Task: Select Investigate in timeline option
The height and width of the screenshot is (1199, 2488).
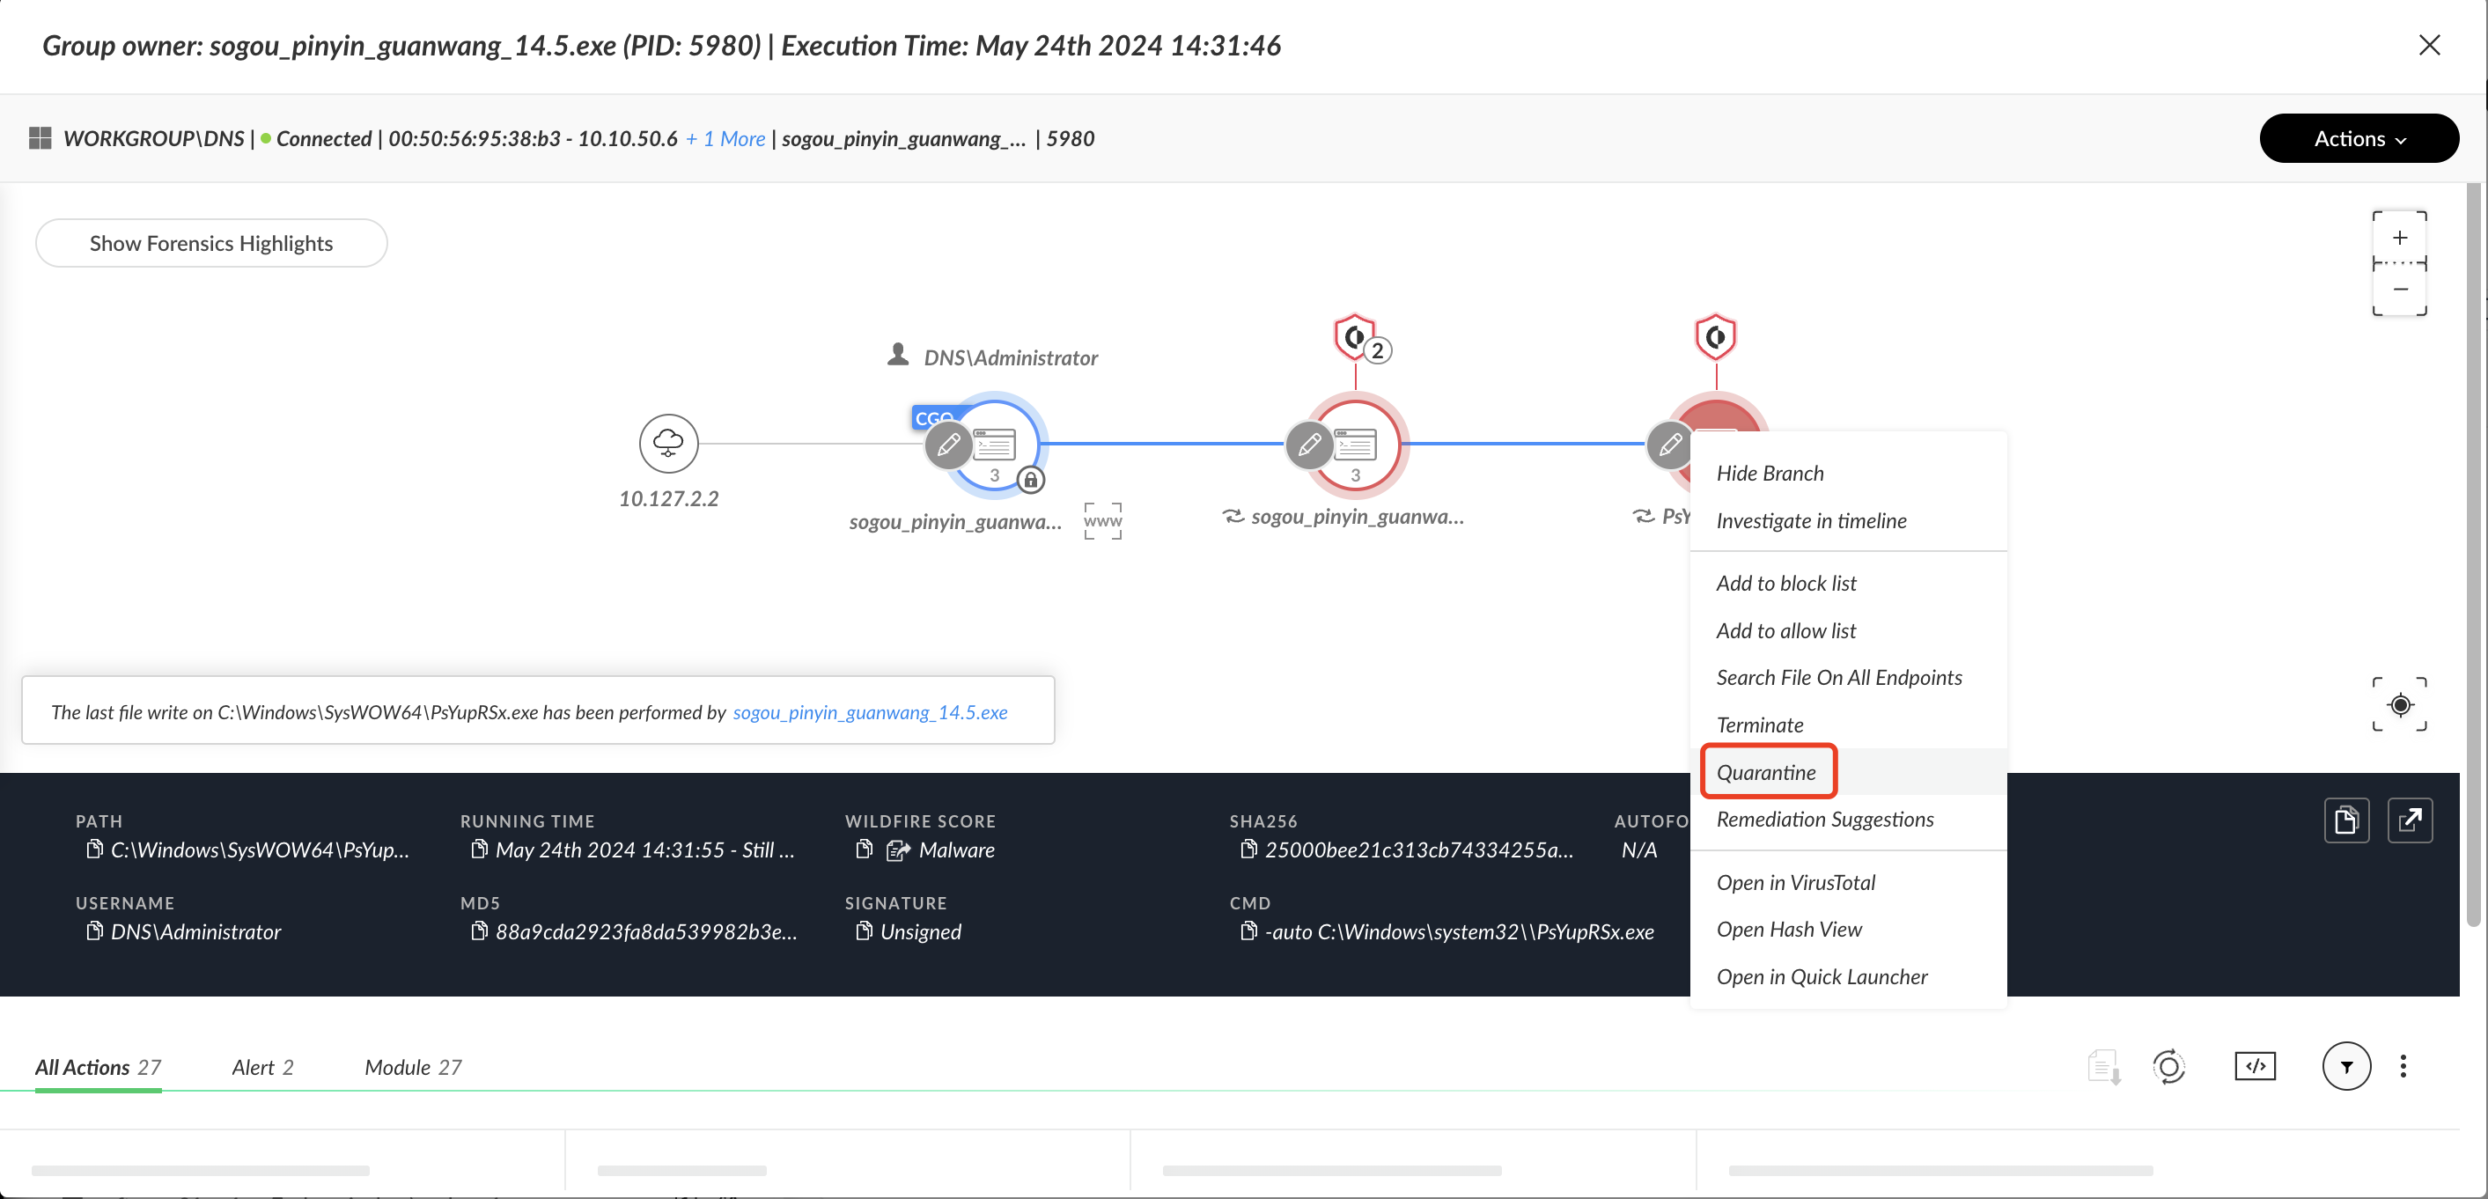Action: [x=1812, y=520]
